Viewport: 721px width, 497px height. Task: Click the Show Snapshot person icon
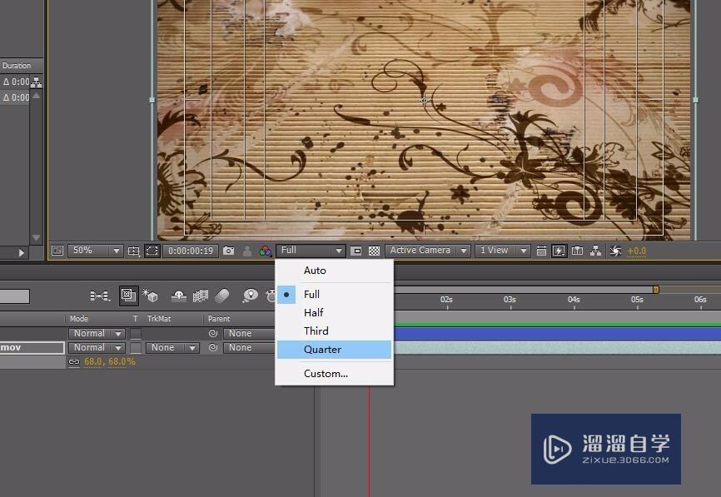coord(247,251)
